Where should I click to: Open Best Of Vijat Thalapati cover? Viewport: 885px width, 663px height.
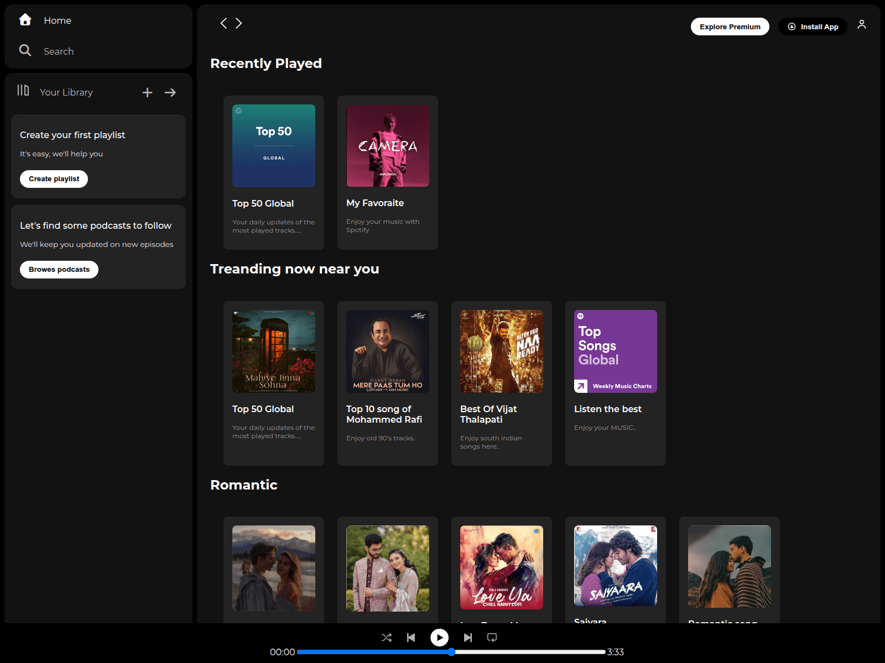click(502, 351)
